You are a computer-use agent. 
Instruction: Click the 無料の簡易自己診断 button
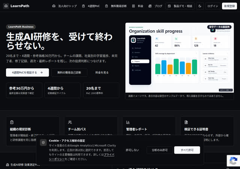point(69,72)
